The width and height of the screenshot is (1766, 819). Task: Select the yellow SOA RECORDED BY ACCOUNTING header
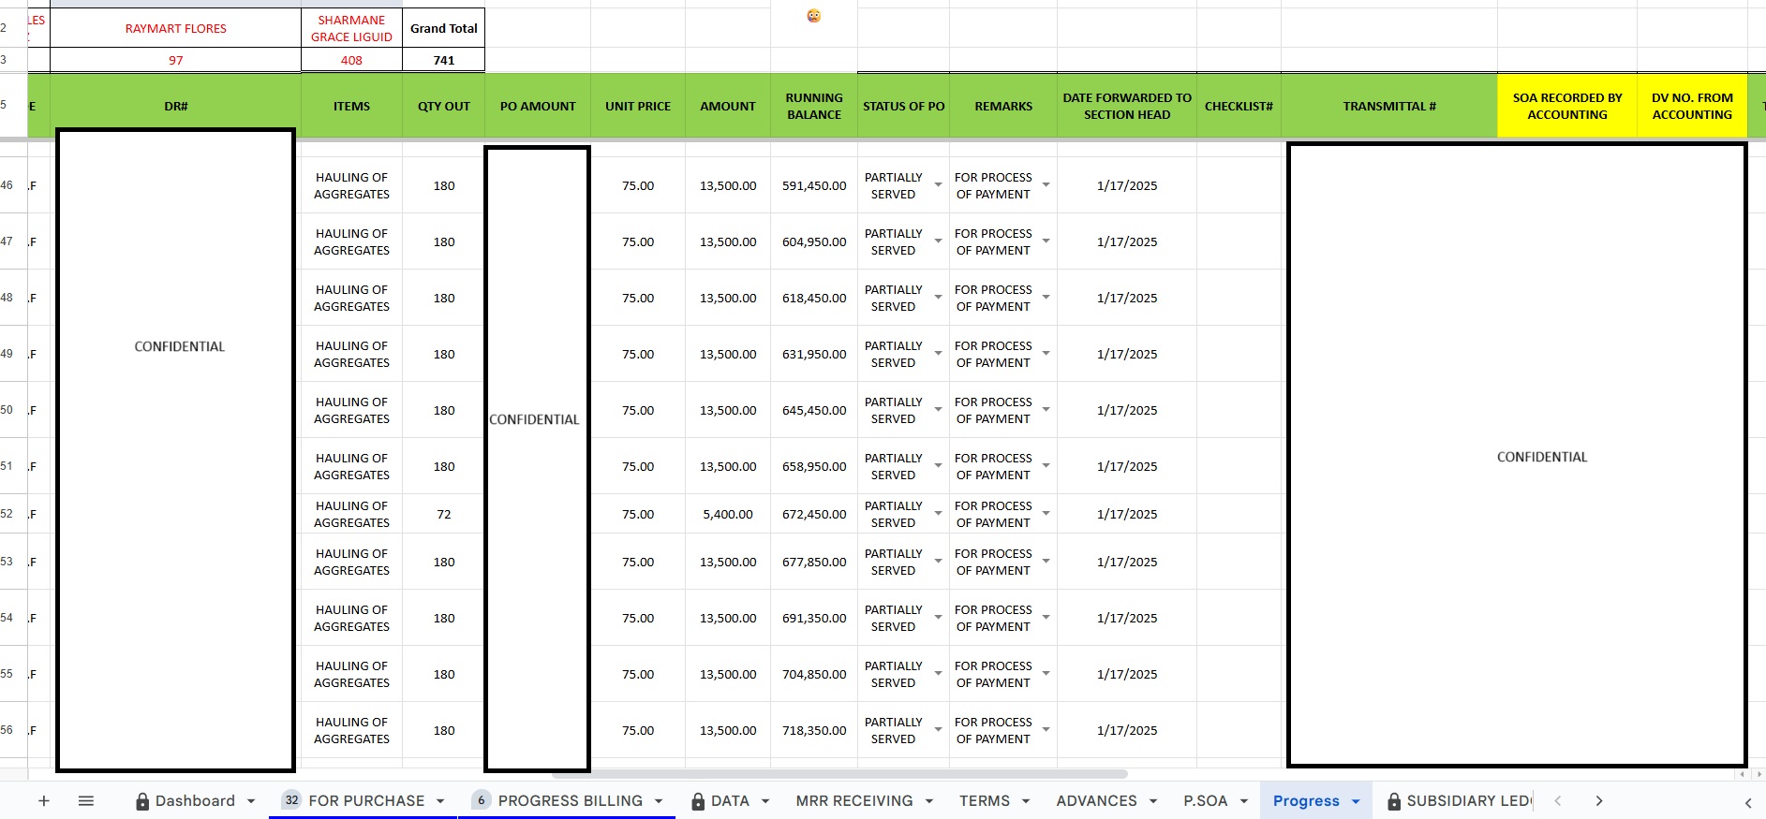[x=1566, y=106]
